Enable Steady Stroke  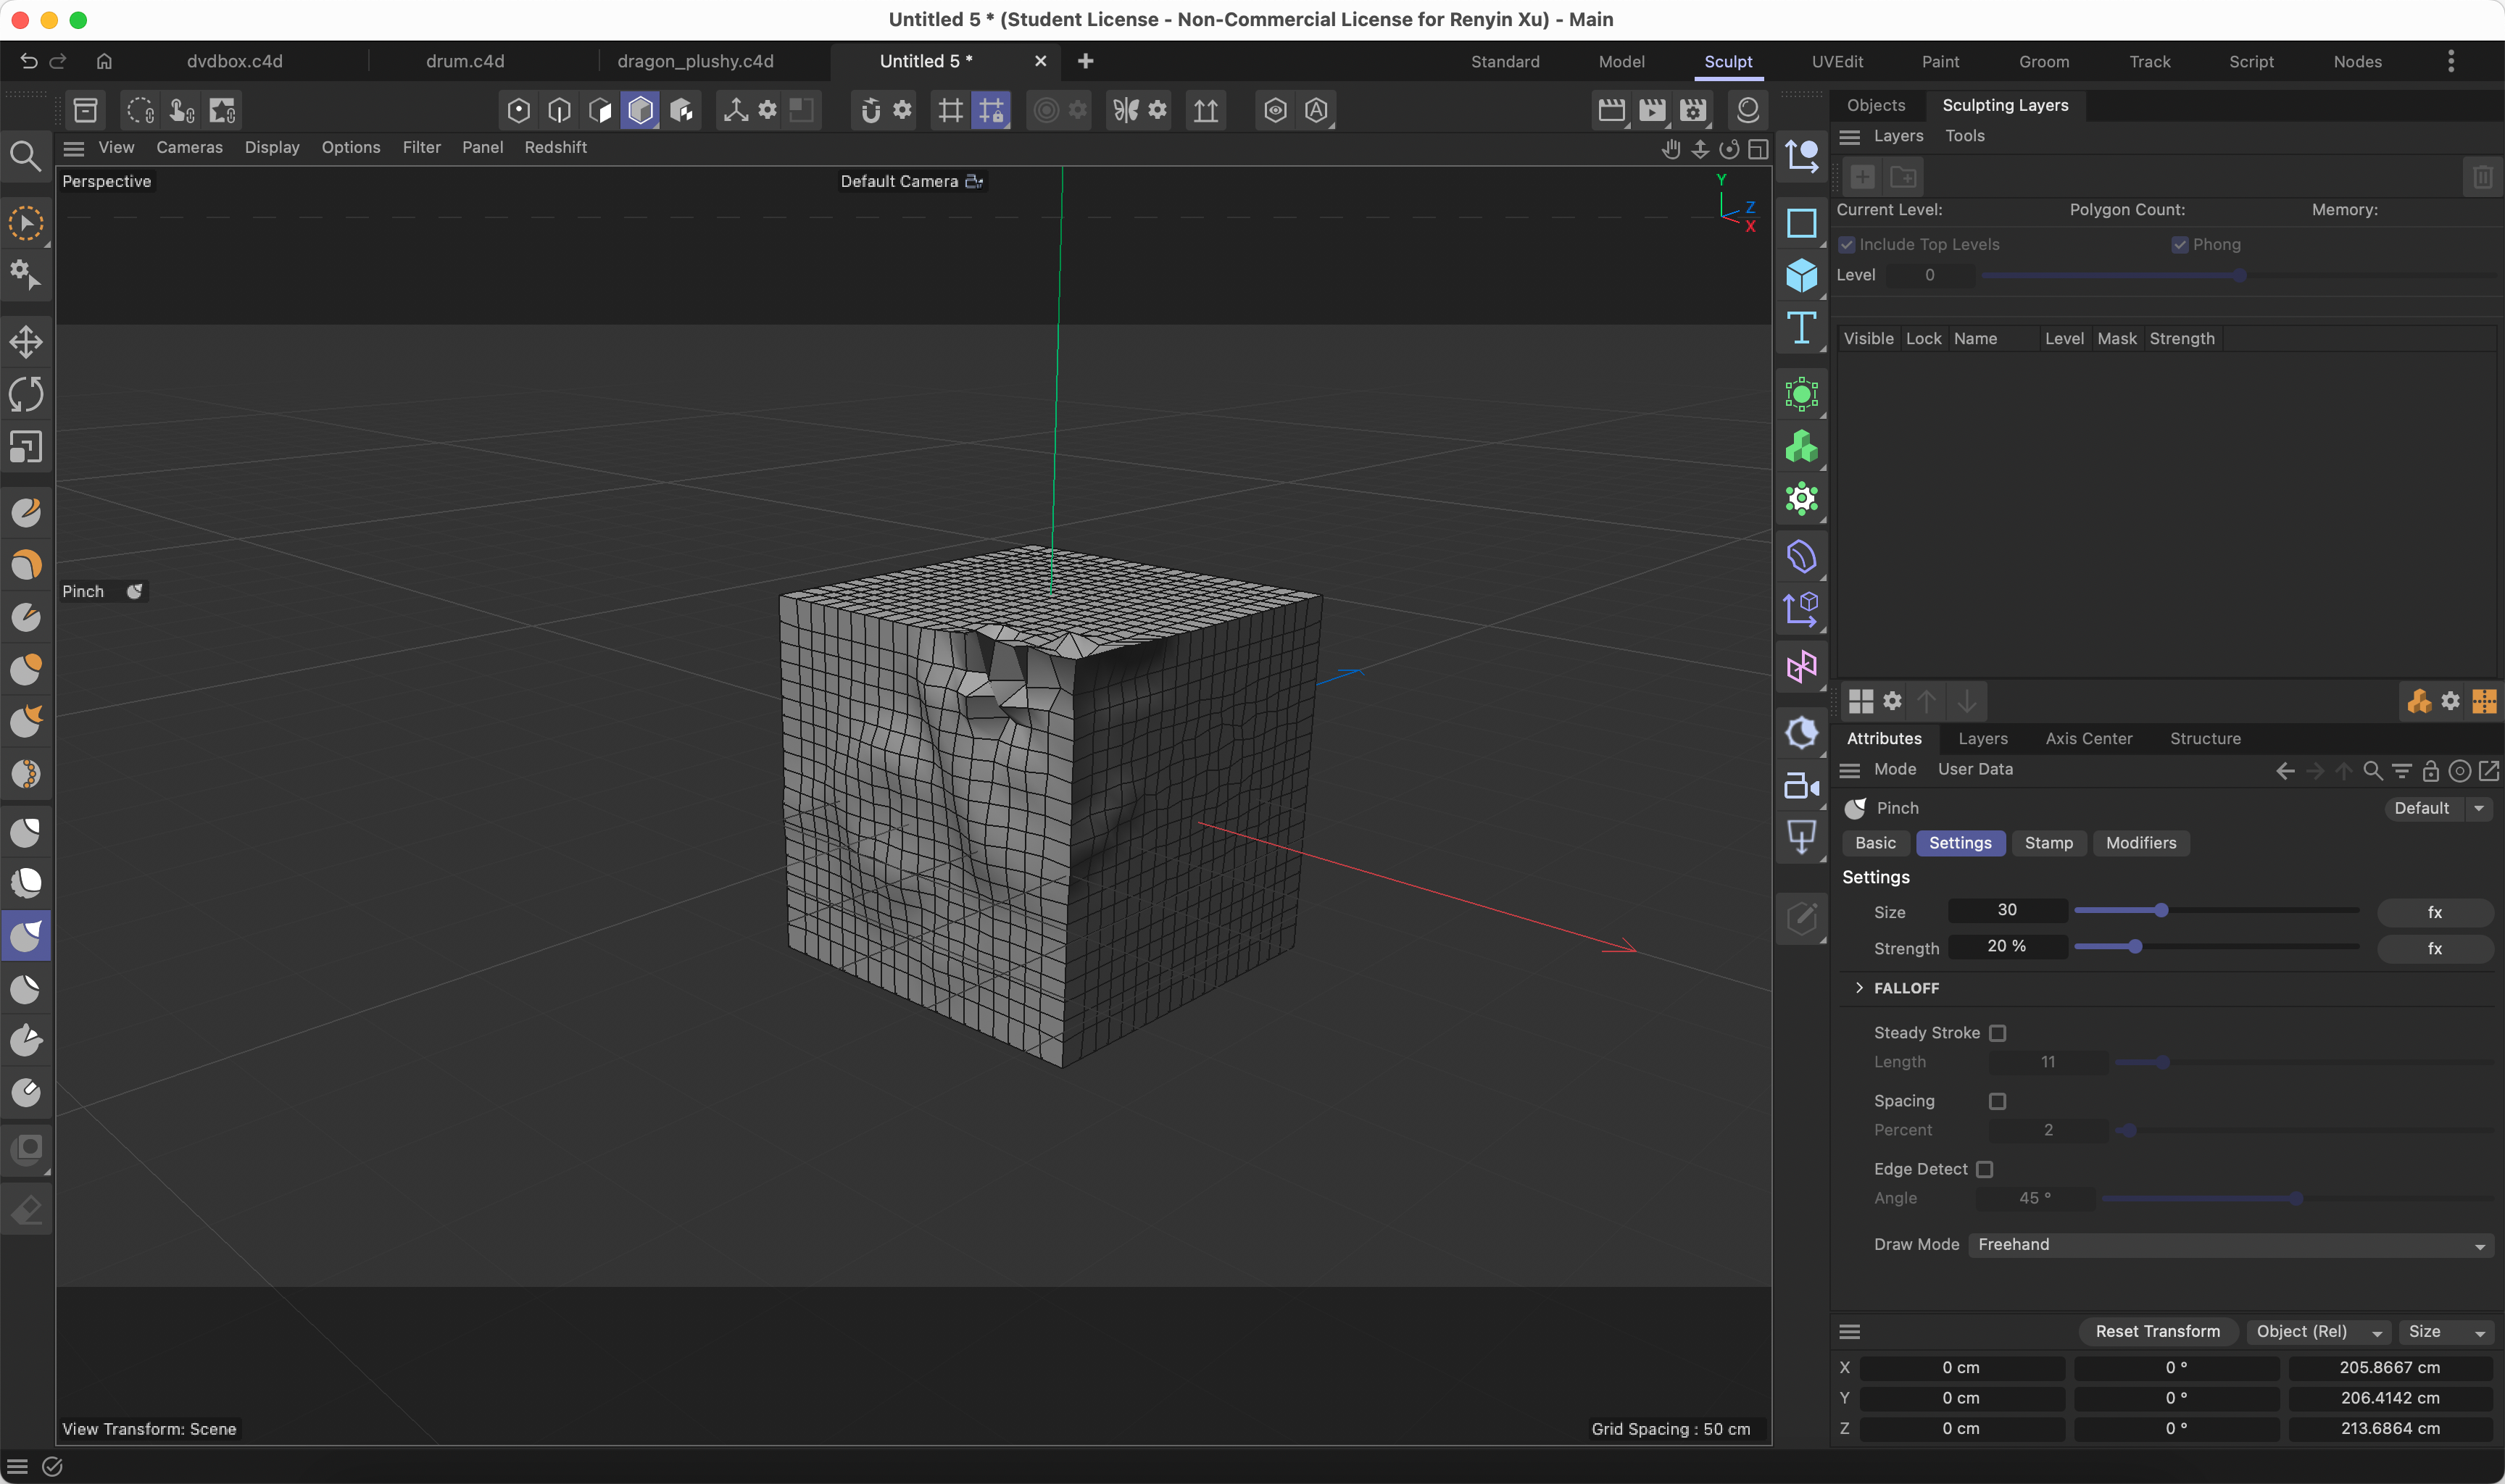click(1998, 1032)
